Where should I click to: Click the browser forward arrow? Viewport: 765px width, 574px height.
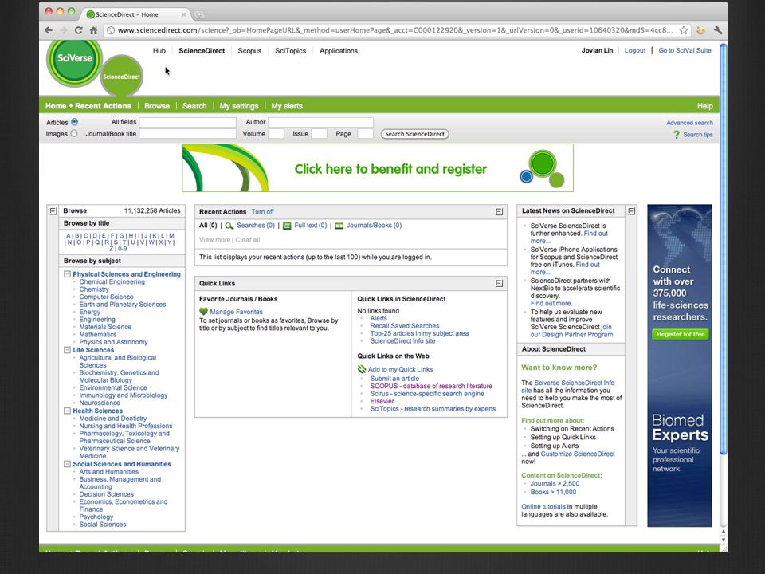[64, 30]
